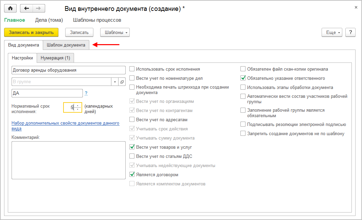
Task: Open help with the question mark button
Action: tap(350, 32)
